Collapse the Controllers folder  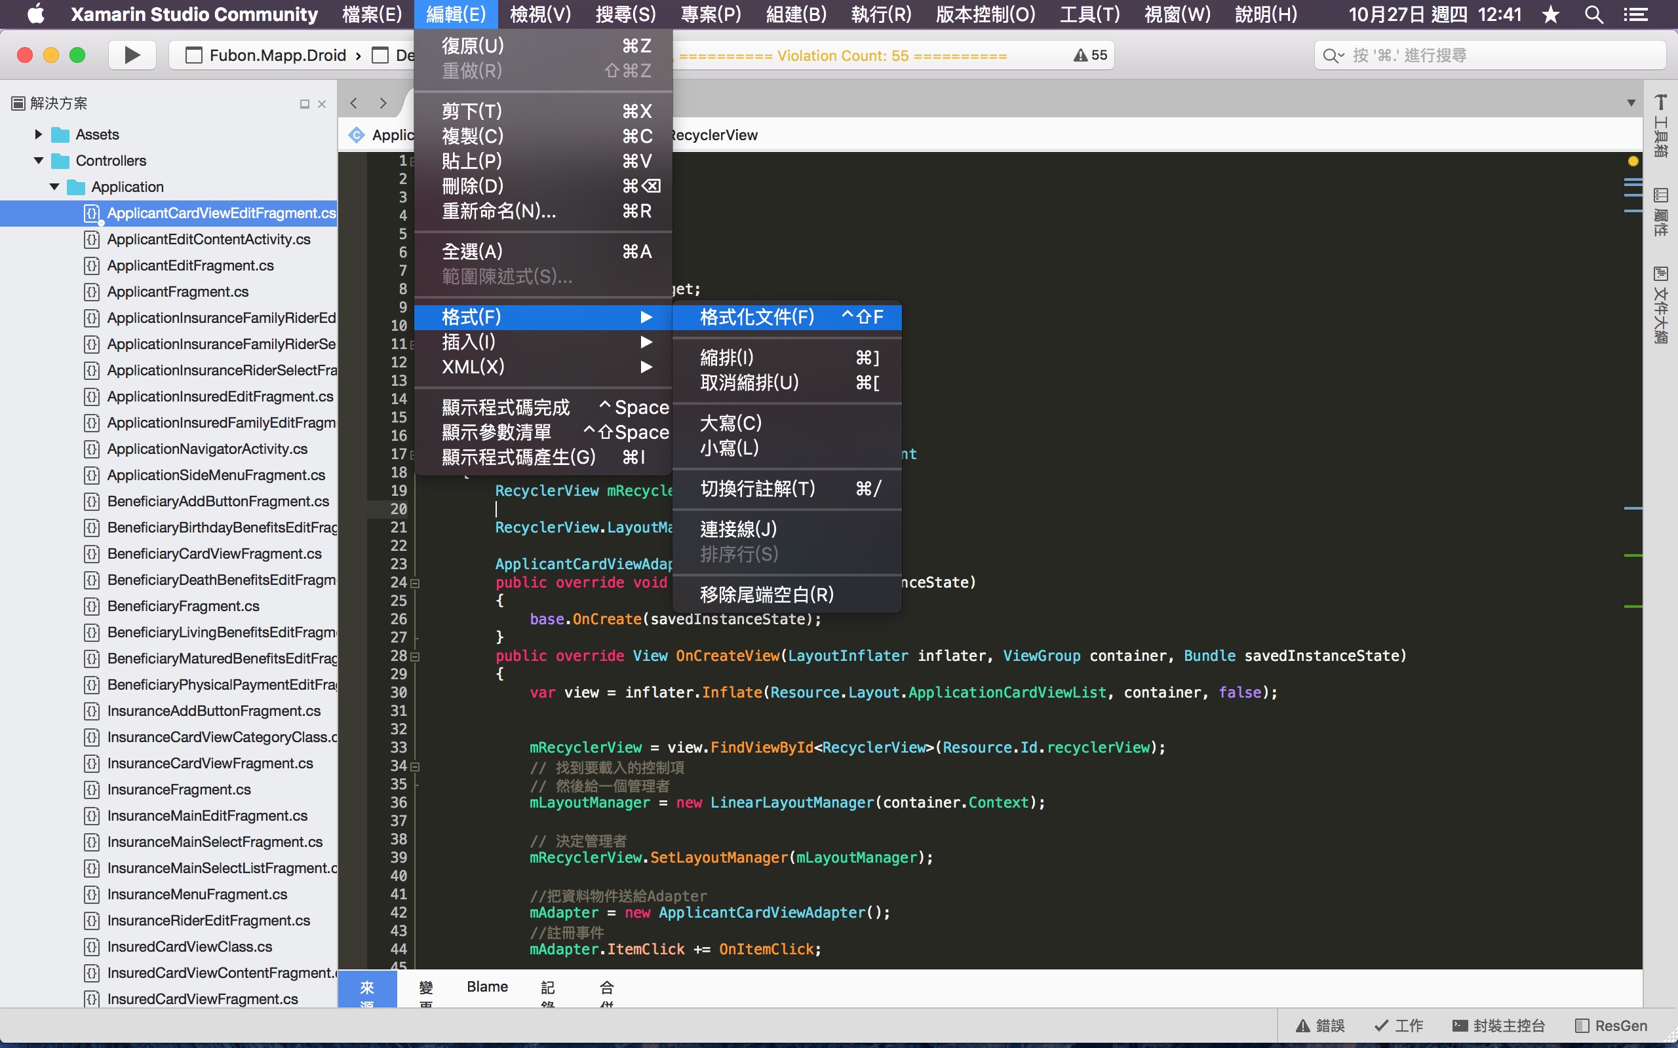pyautogui.click(x=39, y=161)
